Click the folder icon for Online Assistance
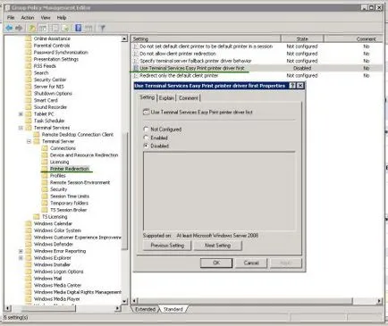388x326 pixels. tap(29, 38)
